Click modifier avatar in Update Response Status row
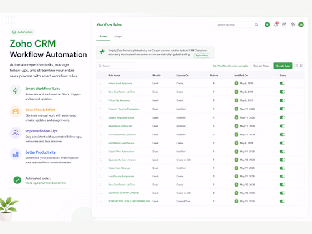 (236, 117)
